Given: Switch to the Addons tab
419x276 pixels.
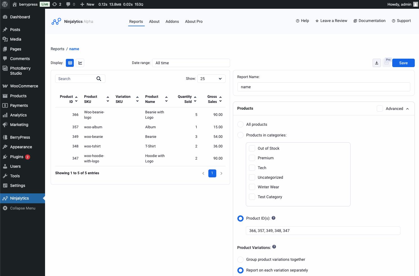Looking at the screenshot, I should (x=172, y=21).
